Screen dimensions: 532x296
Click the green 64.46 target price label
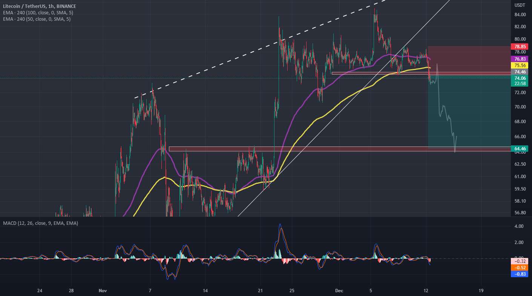[x=520, y=148]
